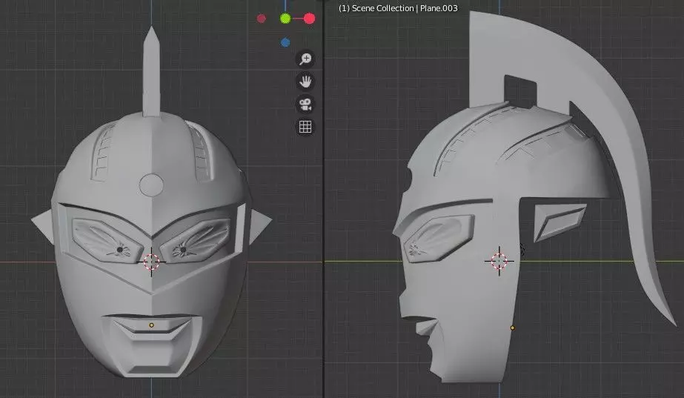Click the red X axis gizmo ball
The image size is (684, 398).
(309, 19)
